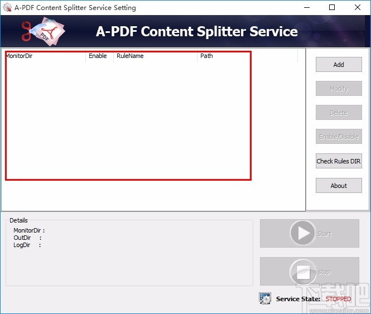Click the RuleName column header
The width and height of the screenshot is (371, 314).
[x=155, y=56]
